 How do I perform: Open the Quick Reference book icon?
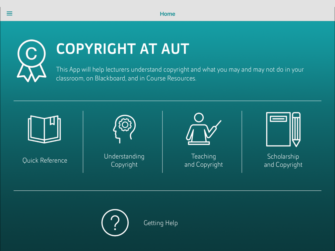pos(45,129)
